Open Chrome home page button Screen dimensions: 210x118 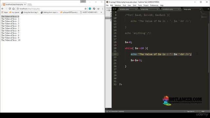(13, 9)
